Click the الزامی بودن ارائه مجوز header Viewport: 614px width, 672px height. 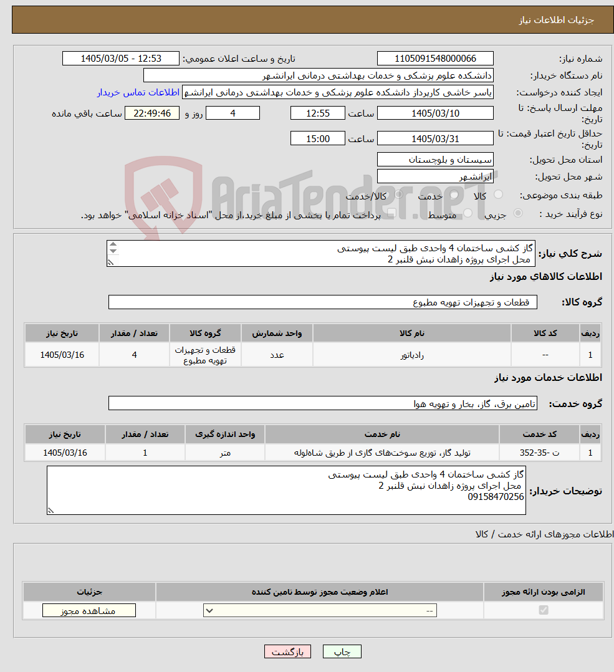[x=544, y=592]
